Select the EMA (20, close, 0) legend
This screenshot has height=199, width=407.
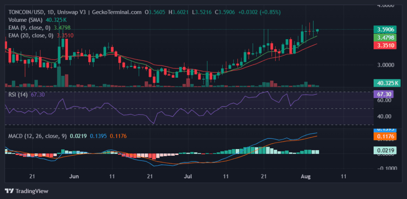pos(31,35)
